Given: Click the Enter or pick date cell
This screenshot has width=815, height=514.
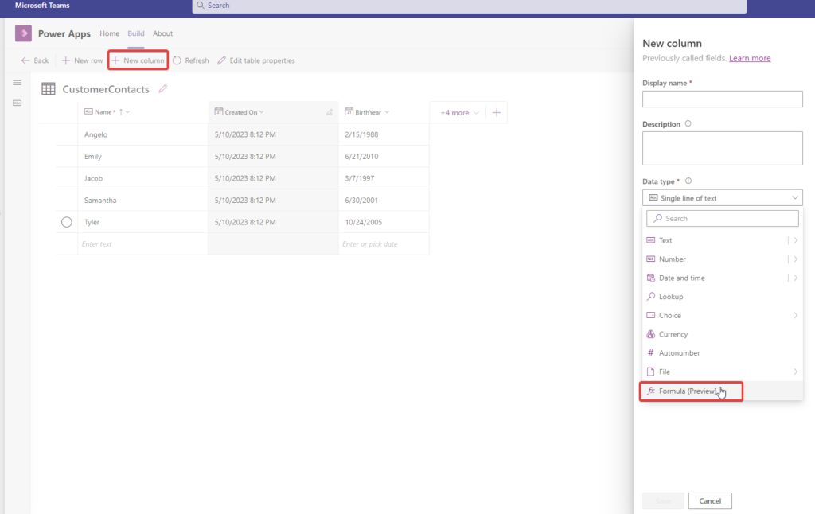Looking at the screenshot, I should (384, 243).
